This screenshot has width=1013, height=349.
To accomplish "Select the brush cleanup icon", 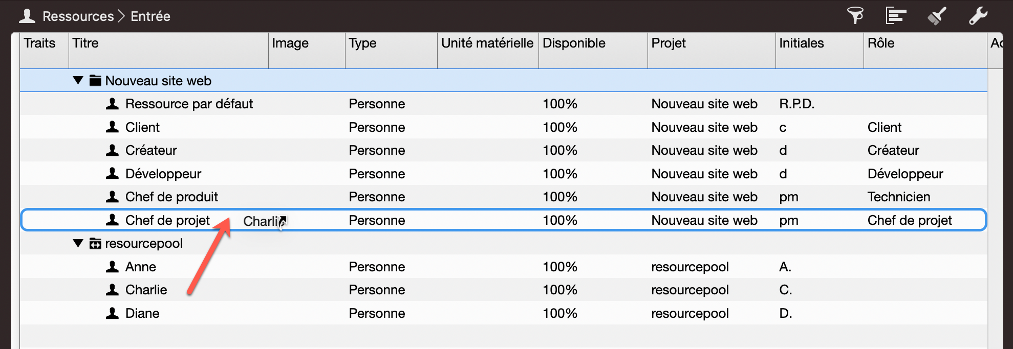I will click(937, 16).
